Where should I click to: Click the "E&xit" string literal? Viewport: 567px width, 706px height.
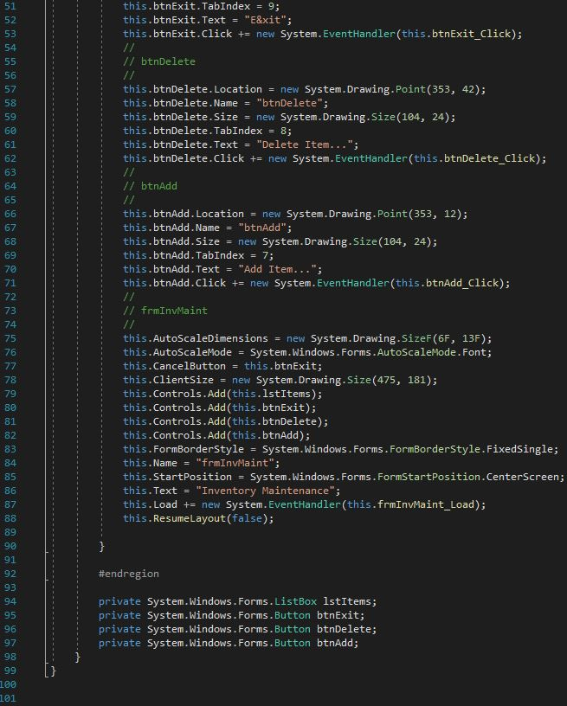pyautogui.click(x=268, y=20)
